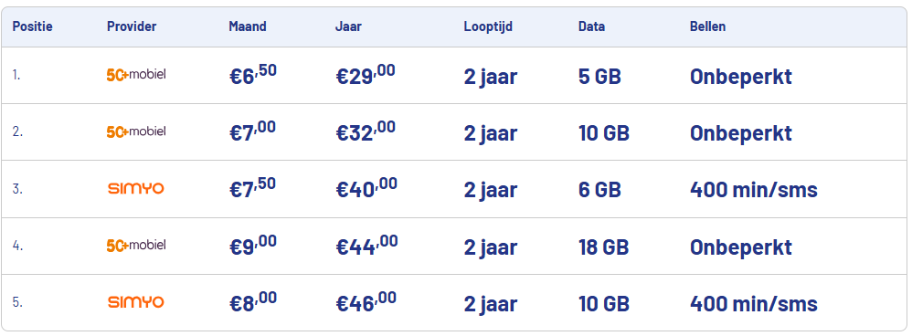The image size is (912, 336).
Task: Select Onbeperkt in the first row
Action: [x=740, y=76]
